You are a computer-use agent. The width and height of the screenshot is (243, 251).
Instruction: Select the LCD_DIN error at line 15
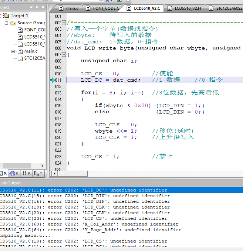click(85, 196)
